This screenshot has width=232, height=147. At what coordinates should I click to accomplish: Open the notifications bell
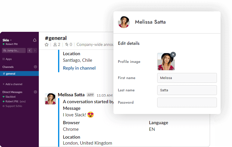pos(35,40)
